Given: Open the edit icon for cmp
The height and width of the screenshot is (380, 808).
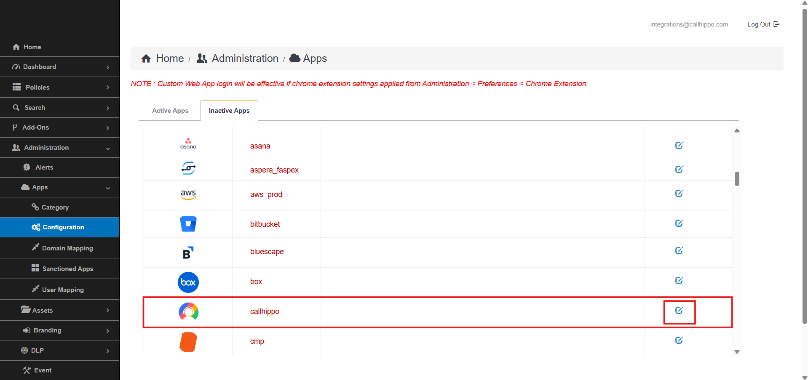Looking at the screenshot, I should [679, 340].
